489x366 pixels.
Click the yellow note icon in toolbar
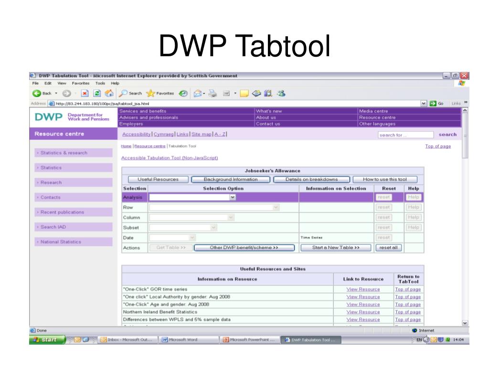pyautogui.click(x=244, y=93)
